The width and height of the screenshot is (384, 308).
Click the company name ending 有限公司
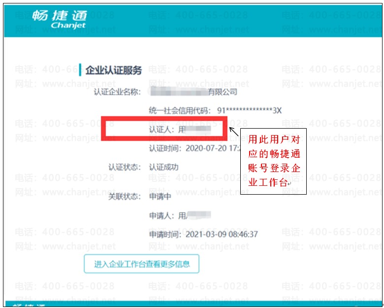coord(193,92)
